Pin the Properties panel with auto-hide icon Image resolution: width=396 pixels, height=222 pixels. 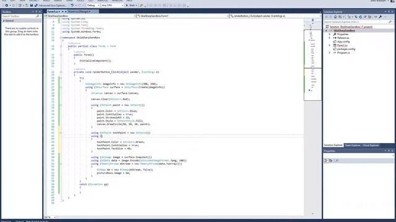(x=389, y=150)
